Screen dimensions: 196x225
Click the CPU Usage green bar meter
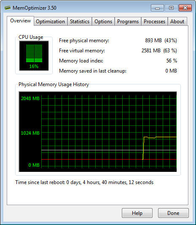(34, 53)
